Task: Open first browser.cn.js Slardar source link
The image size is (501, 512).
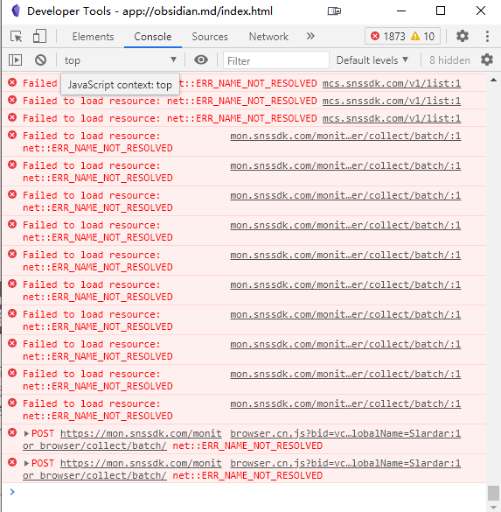Action: coord(345,433)
